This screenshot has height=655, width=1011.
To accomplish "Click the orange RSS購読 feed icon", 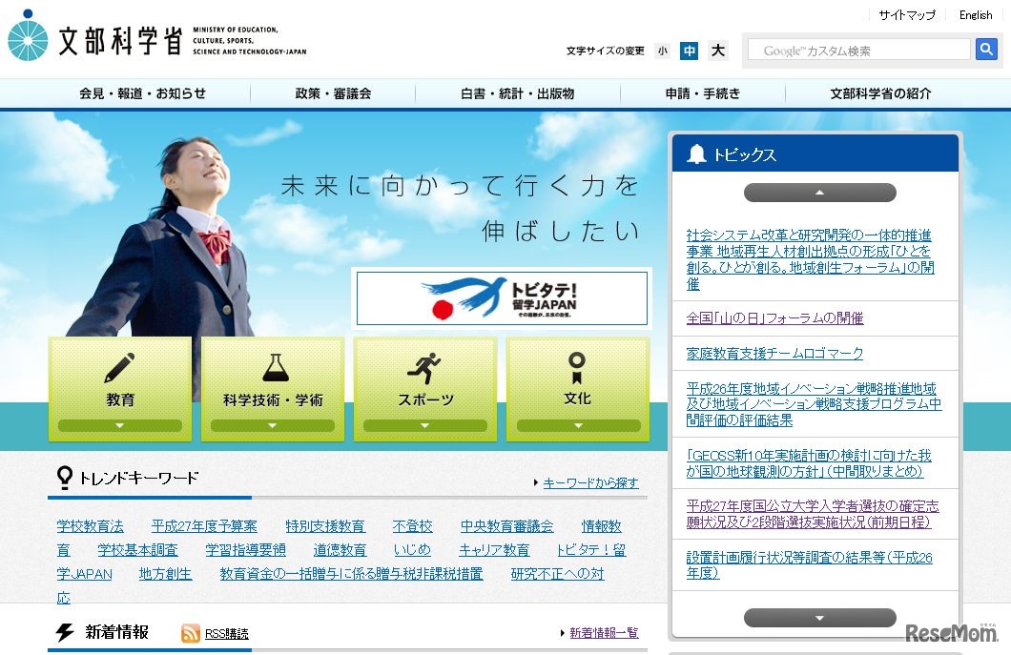I will click(190, 632).
